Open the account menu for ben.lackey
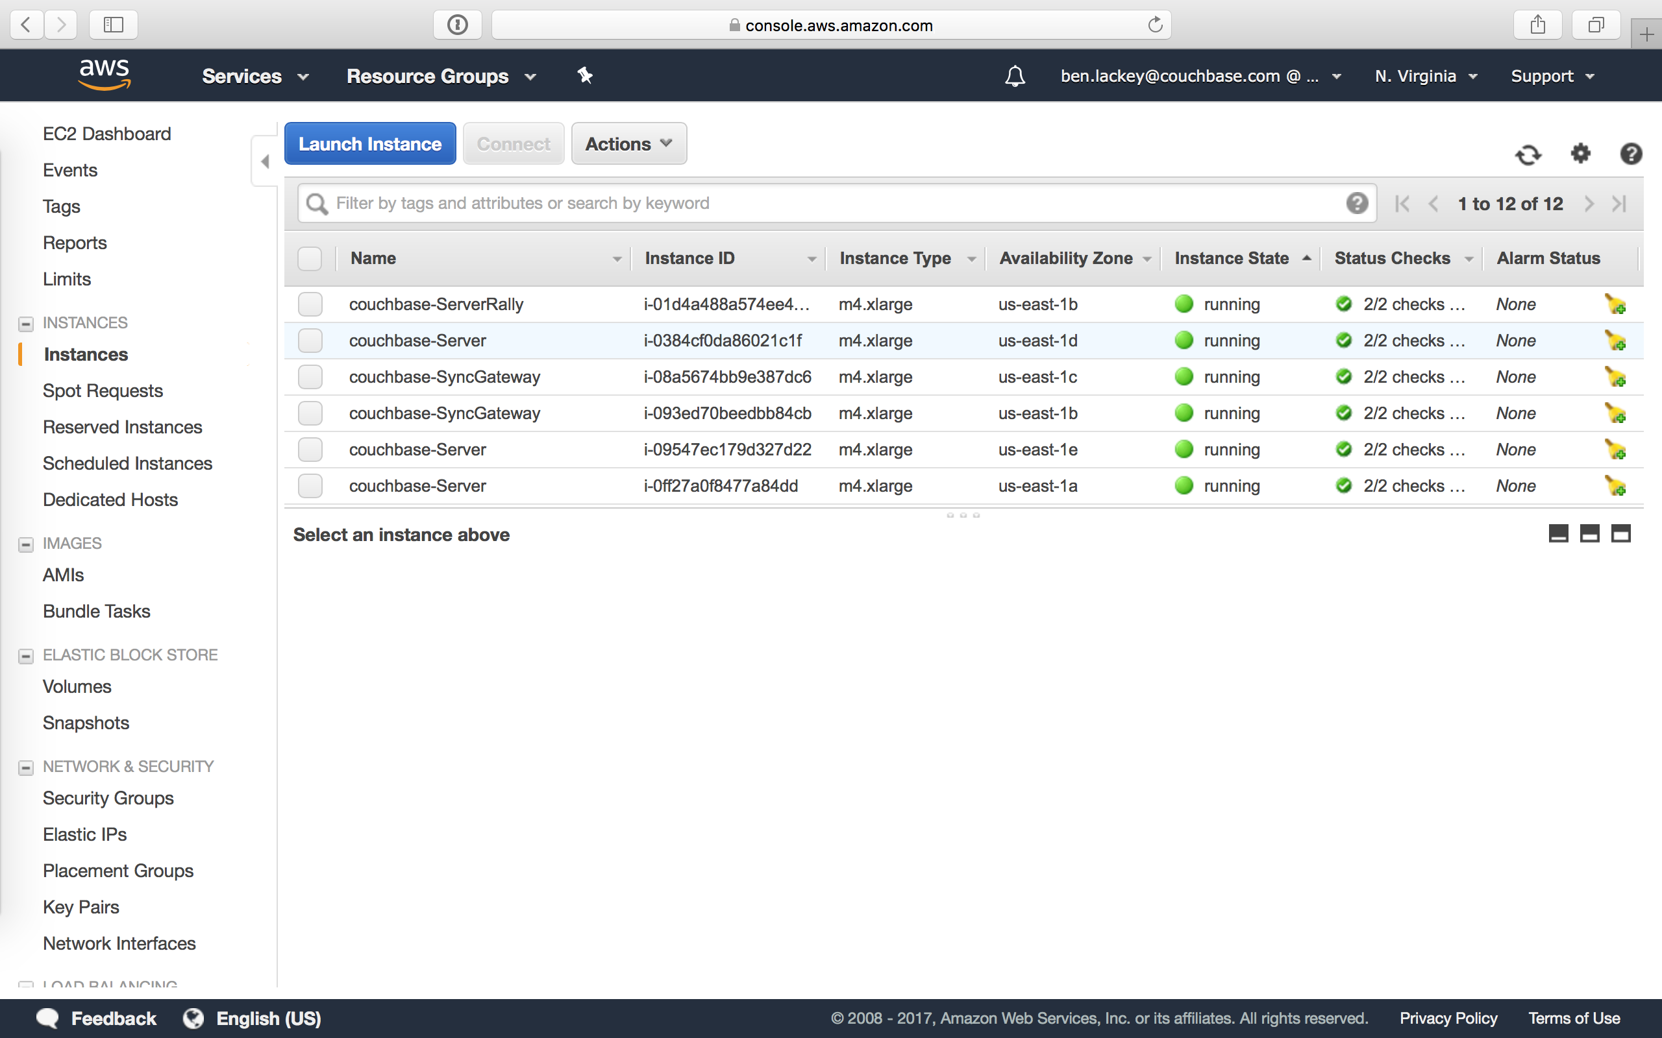The width and height of the screenshot is (1662, 1038). coord(1200,76)
